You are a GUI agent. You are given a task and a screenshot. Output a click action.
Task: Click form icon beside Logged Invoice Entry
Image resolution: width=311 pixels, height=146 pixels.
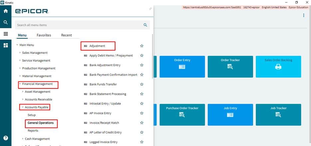point(85,142)
